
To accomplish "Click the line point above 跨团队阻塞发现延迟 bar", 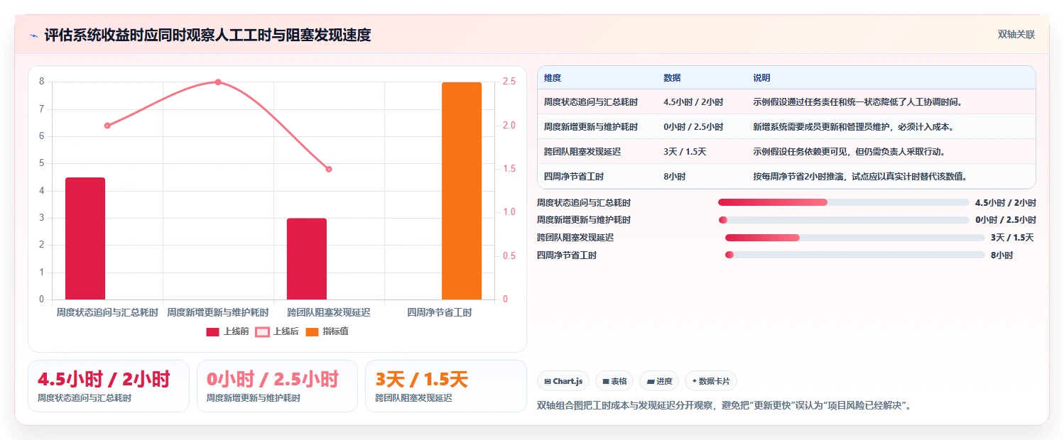I will pos(329,169).
